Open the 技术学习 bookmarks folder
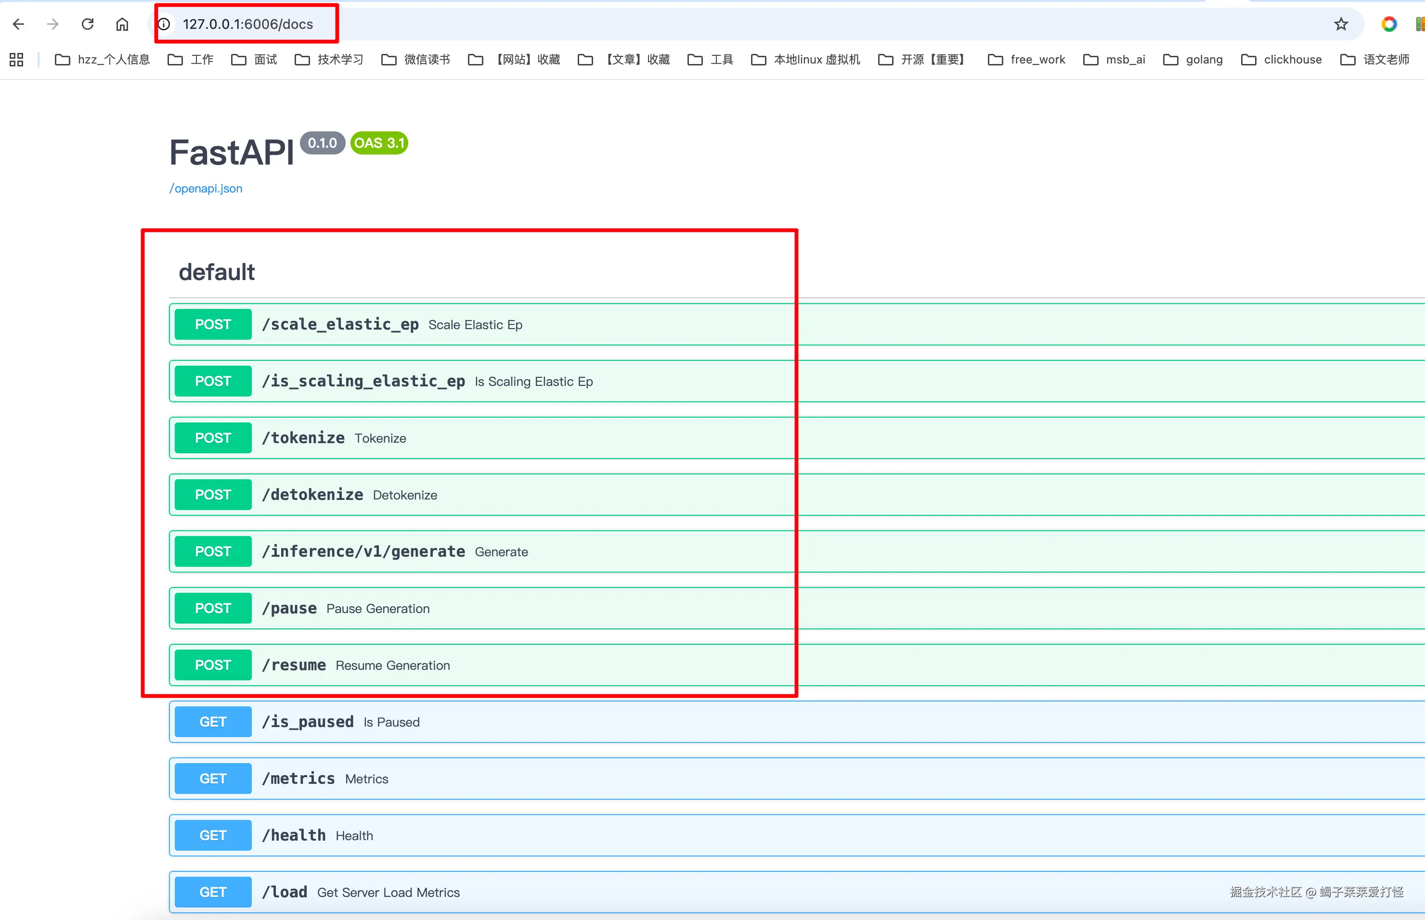This screenshot has height=920, width=1425. point(329,59)
